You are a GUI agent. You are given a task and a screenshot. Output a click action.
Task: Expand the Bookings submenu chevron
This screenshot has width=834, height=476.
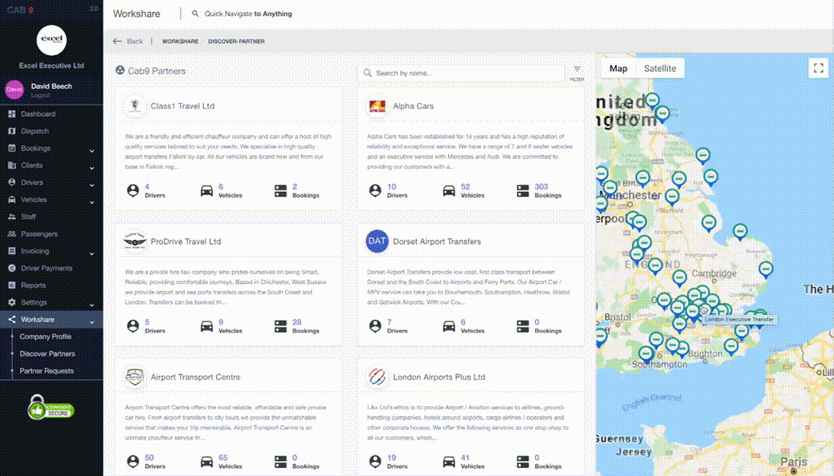pyautogui.click(x=91, y=151)
